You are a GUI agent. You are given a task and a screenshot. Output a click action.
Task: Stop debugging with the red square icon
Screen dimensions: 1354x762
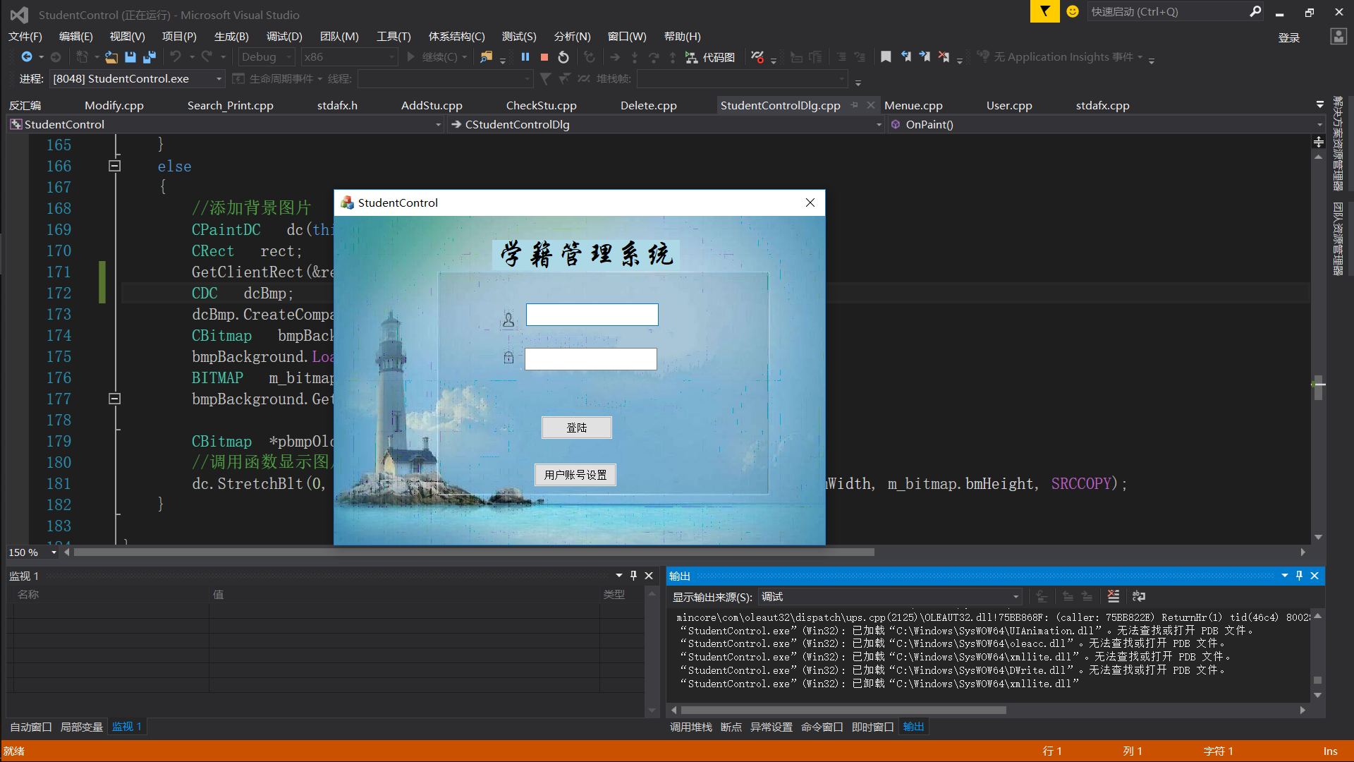(x=544, y=57)
